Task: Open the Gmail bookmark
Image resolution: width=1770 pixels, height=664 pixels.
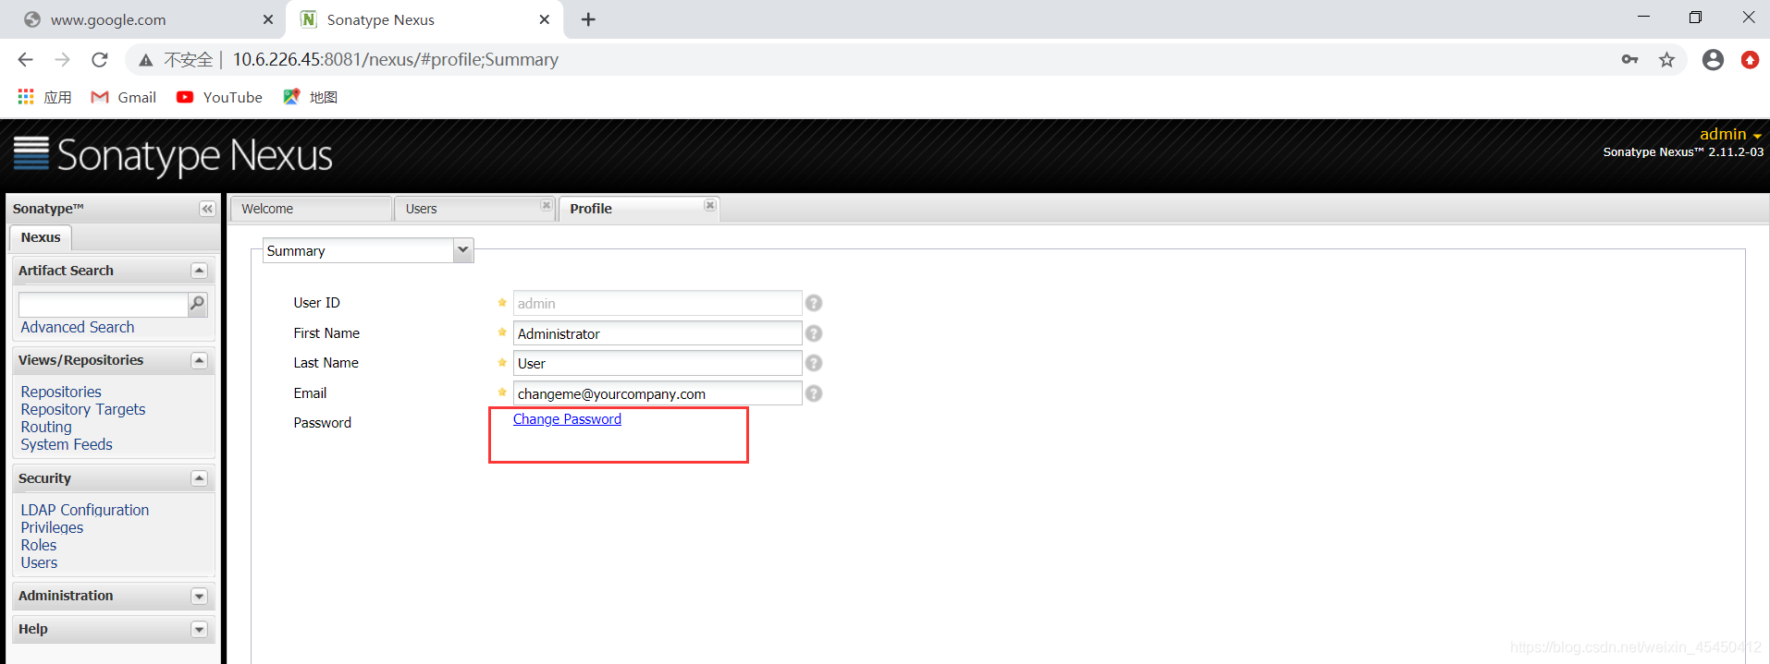Action: (123, 97)
